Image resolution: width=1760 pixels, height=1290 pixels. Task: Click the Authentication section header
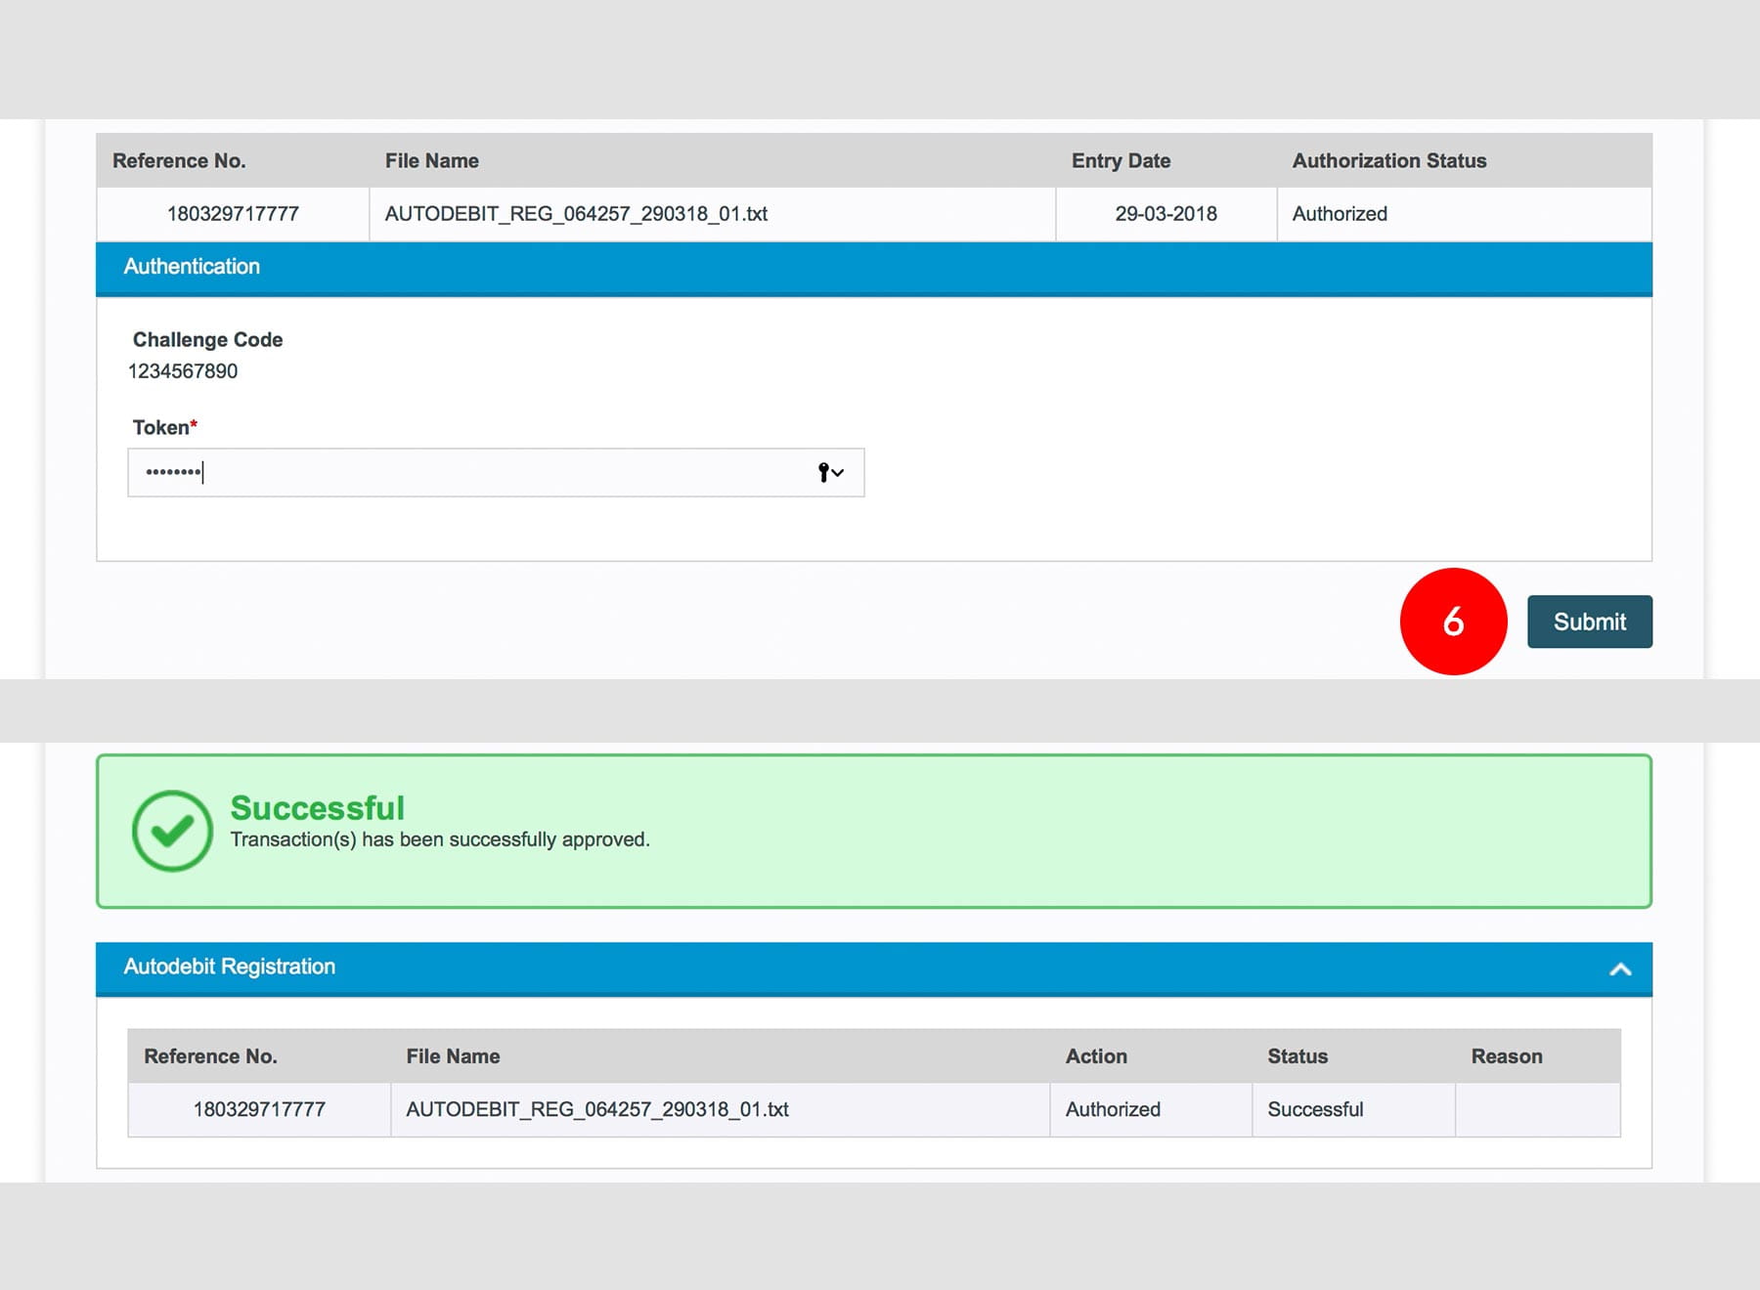[x=192, y=267]
